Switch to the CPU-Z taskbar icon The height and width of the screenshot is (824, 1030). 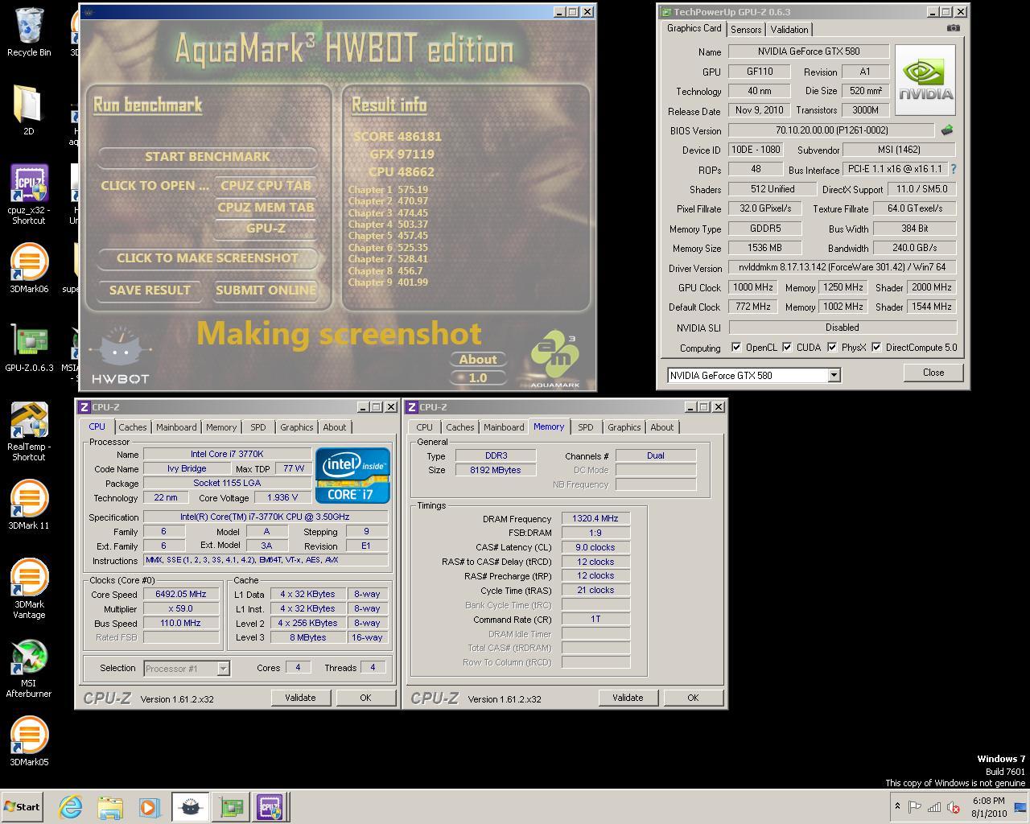[270, 806]
